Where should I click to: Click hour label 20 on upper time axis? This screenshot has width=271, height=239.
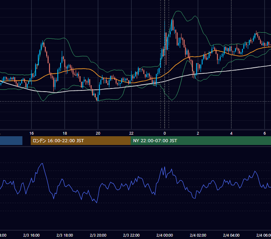tap(98, 133)
